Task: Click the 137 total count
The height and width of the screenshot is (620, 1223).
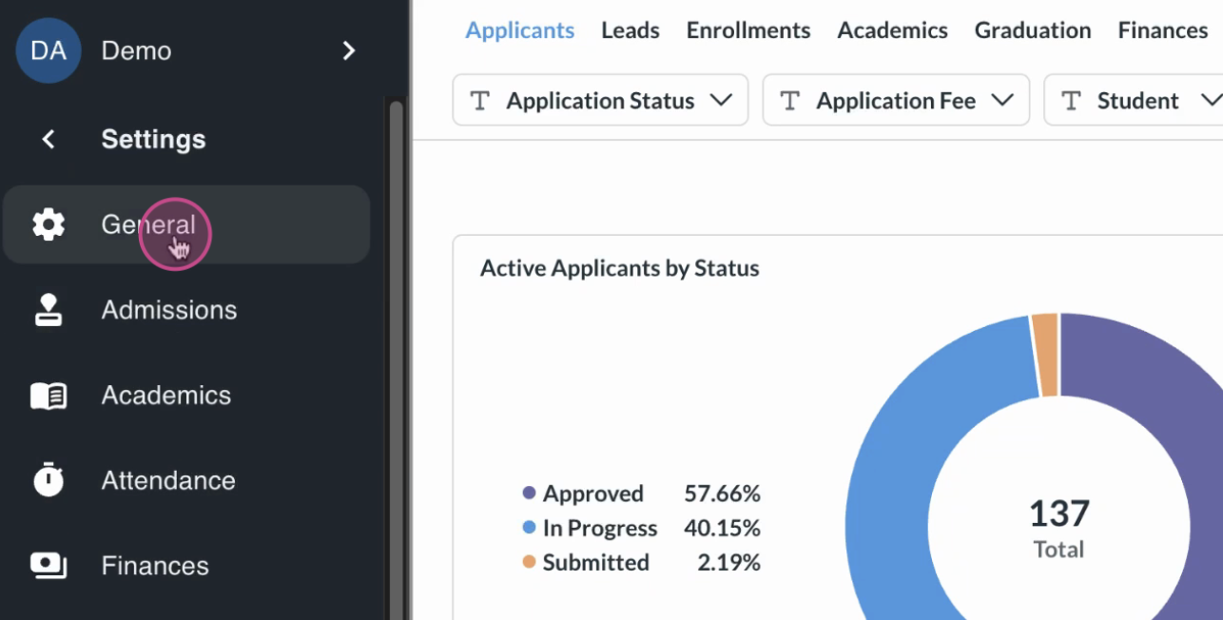Action: point(1059,513)
